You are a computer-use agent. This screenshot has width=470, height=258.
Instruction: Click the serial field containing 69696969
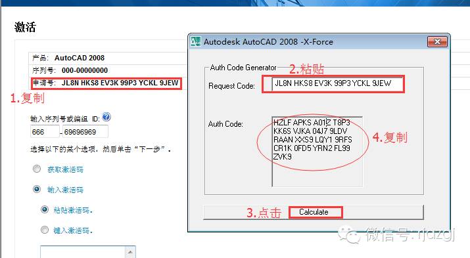pyautogui.click(x=85, y=132)
